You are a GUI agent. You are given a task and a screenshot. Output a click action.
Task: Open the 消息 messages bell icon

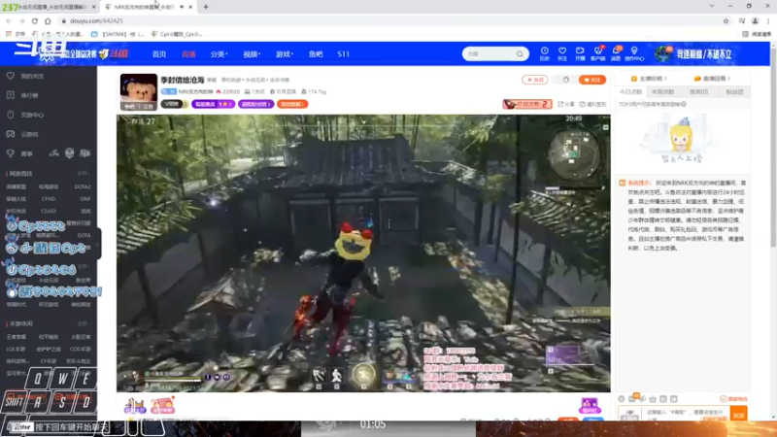(616, 53)
